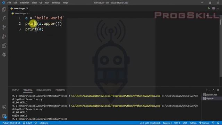The width and height of the screenshot is (222, 125).
Task: Open the Accounts menu icon
Action: tap(4, 107)
